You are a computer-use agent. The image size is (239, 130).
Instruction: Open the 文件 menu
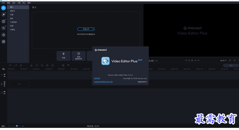(x=3, y=3)
